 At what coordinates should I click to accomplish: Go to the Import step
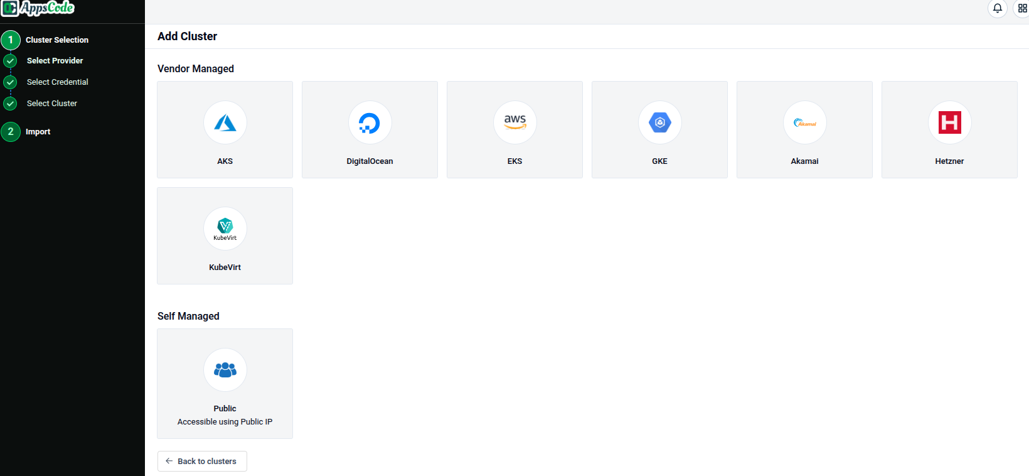38,132
